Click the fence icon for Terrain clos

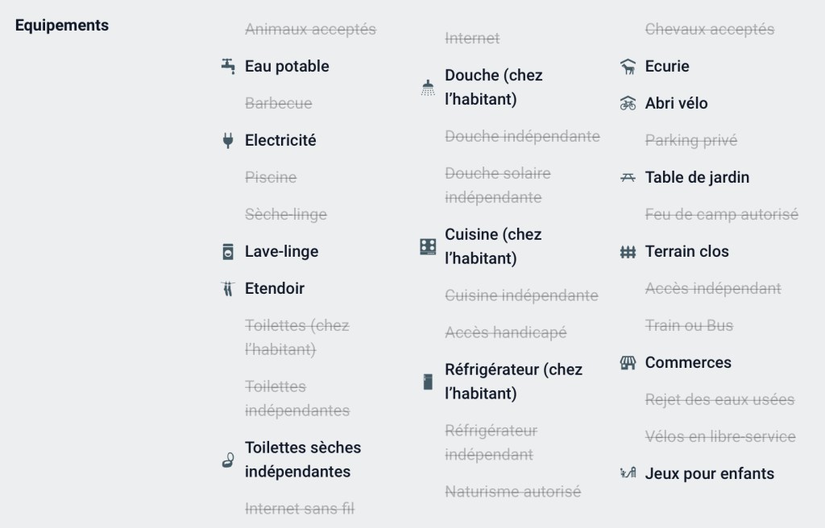click(628, 252)
